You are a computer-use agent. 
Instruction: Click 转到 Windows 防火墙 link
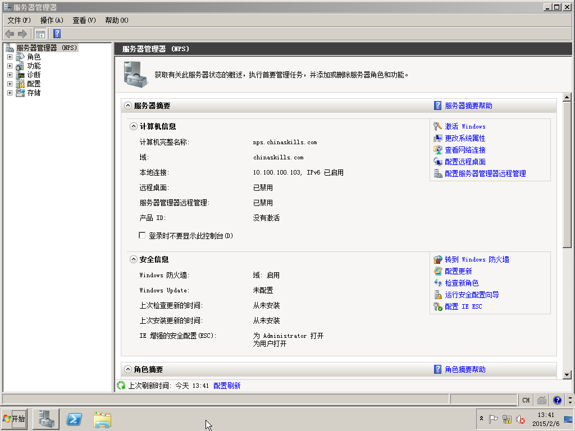(477, 259)
